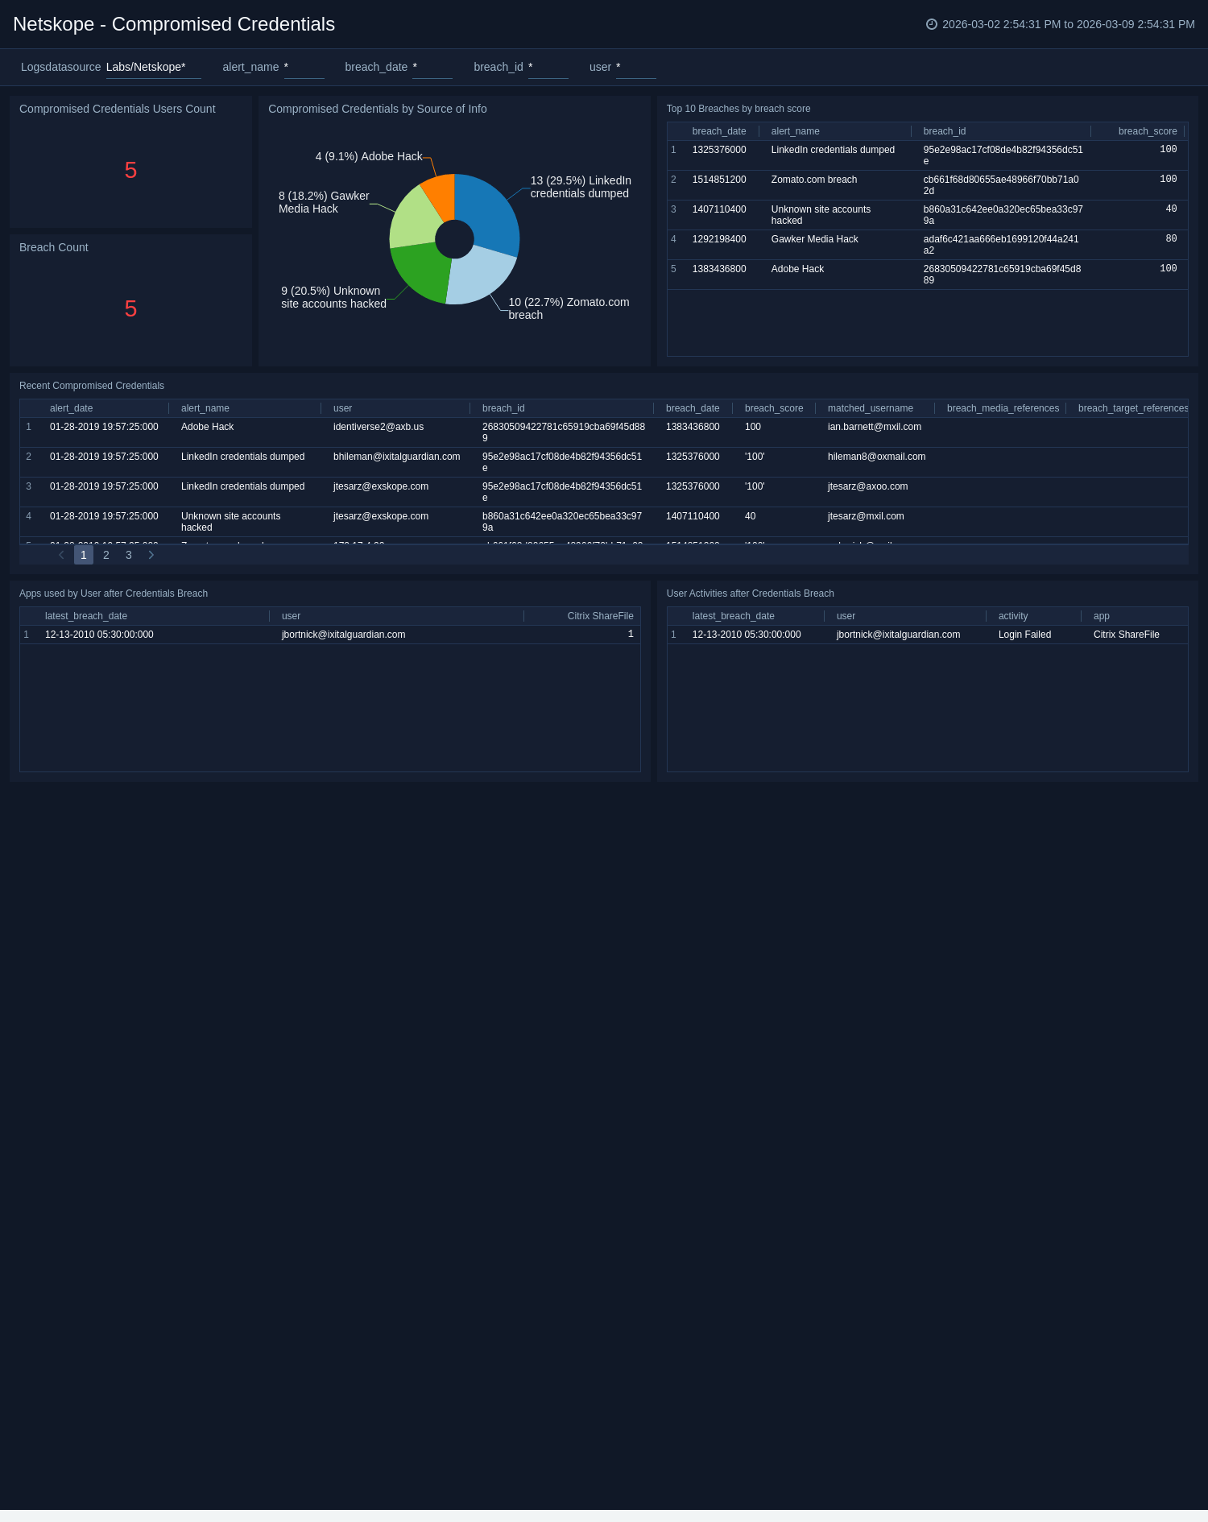This screenshot has height=1522, width=1208.
Task: Sort Recent Compromised Credentials by alert_date column
Action: [x=71, y=408]
